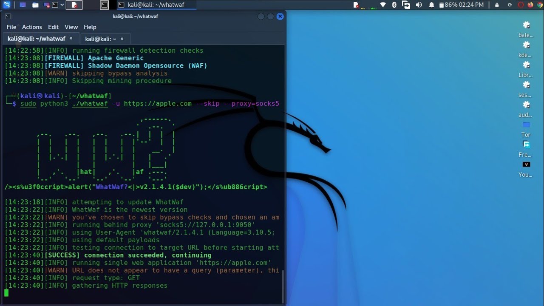
Task: Click the "Shadow Daemon Opensource (WAF)" line
Action: click(x=147, y=66)
